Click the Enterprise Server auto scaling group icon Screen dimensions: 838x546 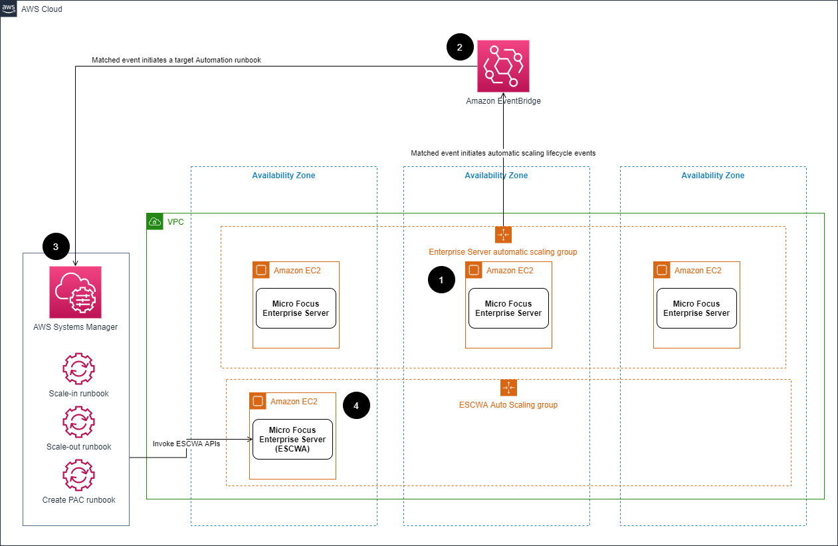point(503,234)
